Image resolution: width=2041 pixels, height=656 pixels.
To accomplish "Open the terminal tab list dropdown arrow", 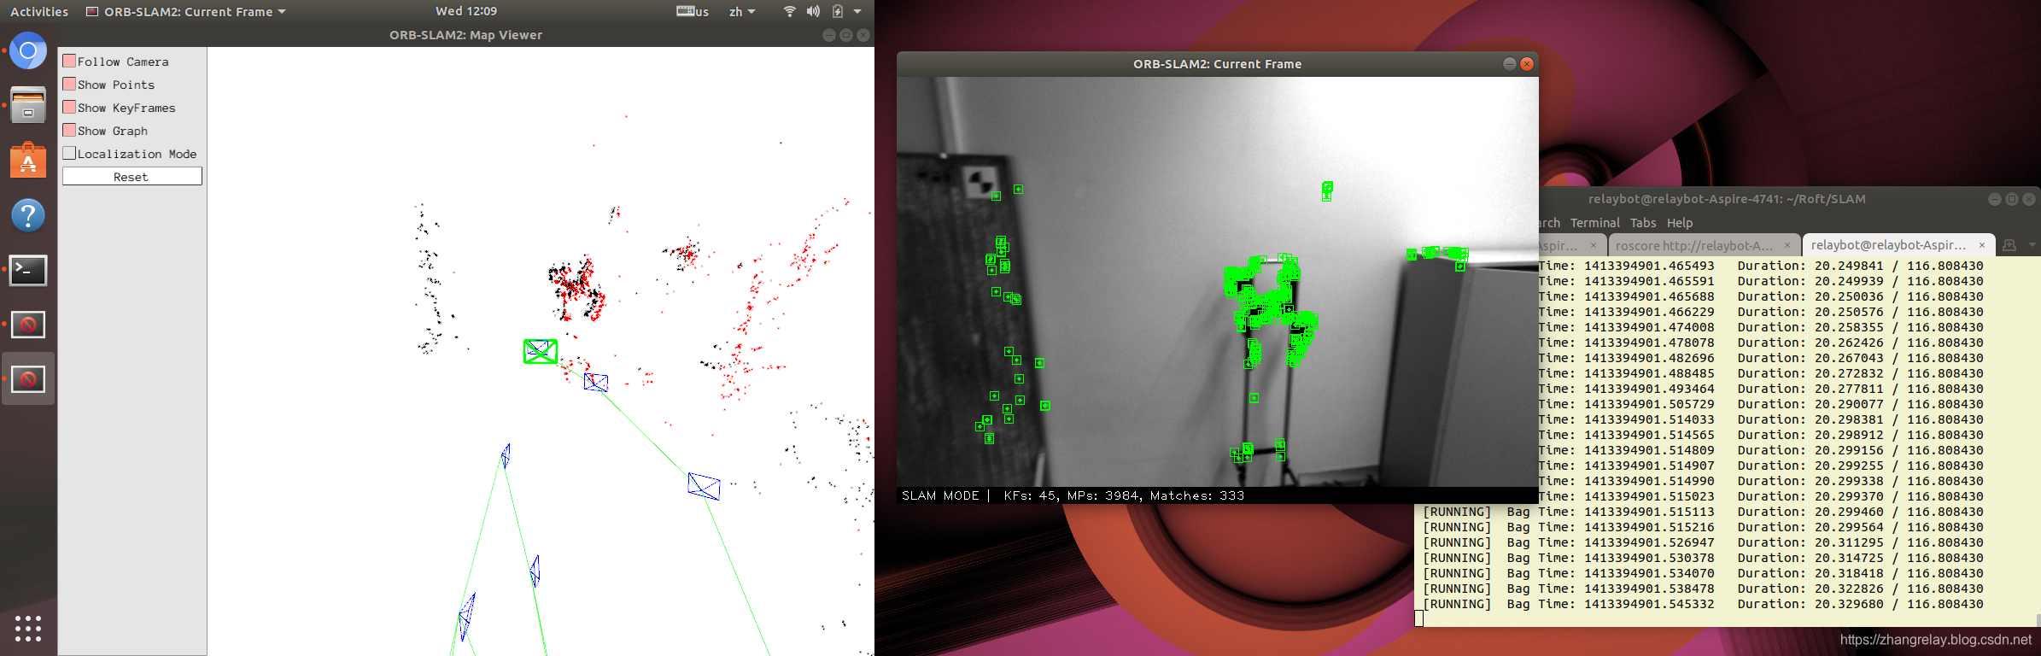I will (x=2032, y=245).
